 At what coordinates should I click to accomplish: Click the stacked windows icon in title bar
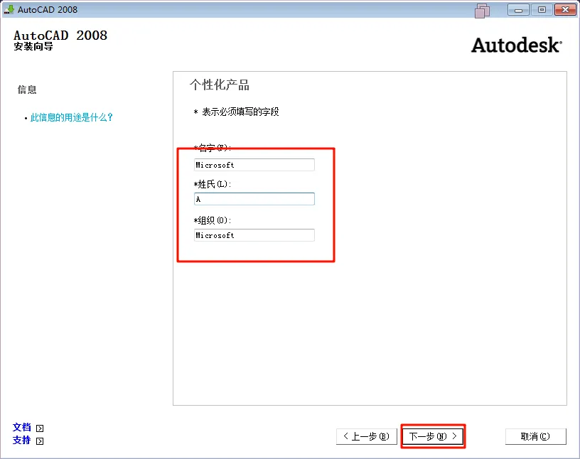click(x=483, y=11)
